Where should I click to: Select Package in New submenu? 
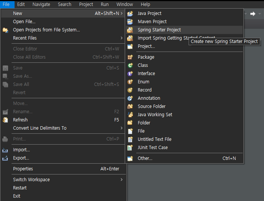click(184, 57)
